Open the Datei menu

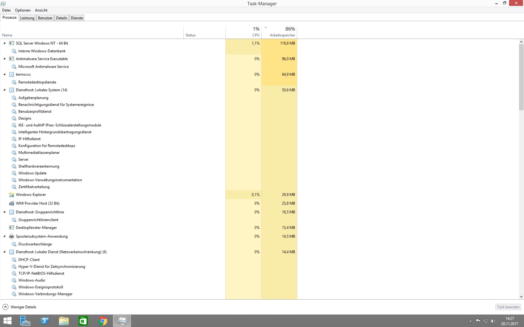click(6, 10)
